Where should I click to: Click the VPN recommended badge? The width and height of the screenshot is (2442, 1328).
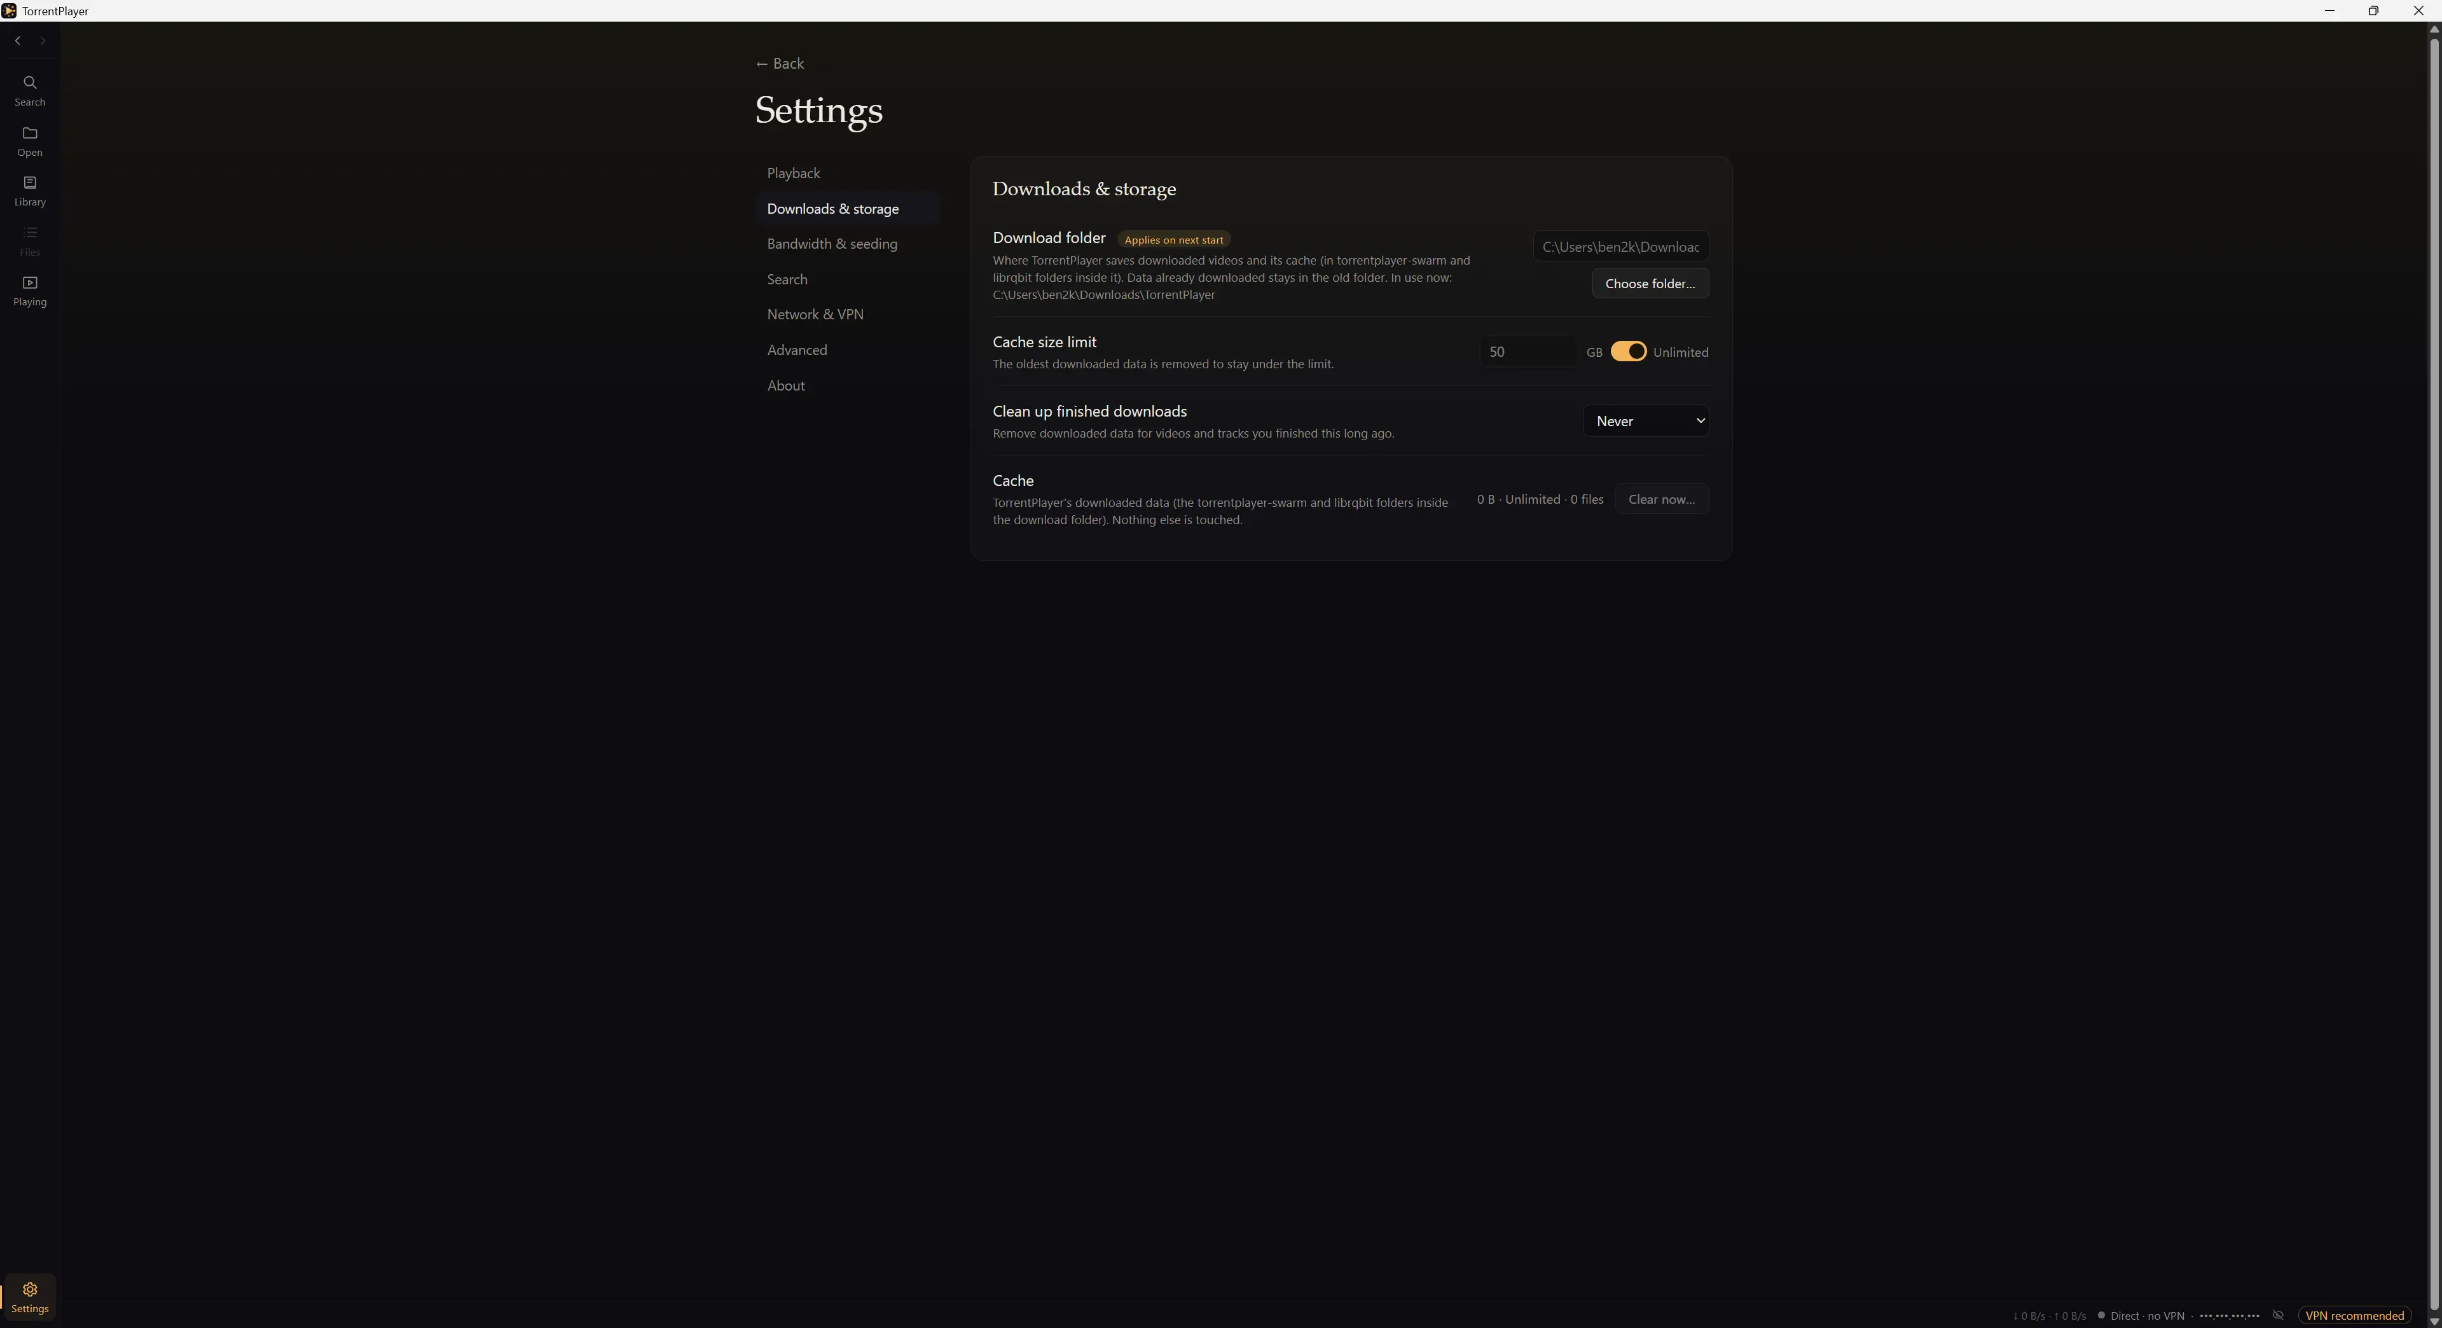click(x=2354, y=1315)
